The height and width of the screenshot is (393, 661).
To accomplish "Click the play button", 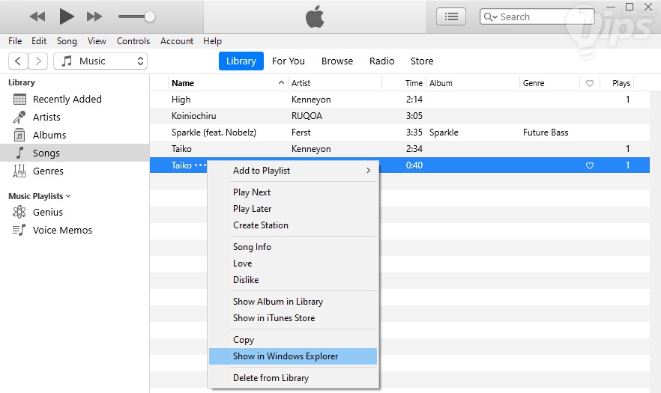I will coord(67,16).
